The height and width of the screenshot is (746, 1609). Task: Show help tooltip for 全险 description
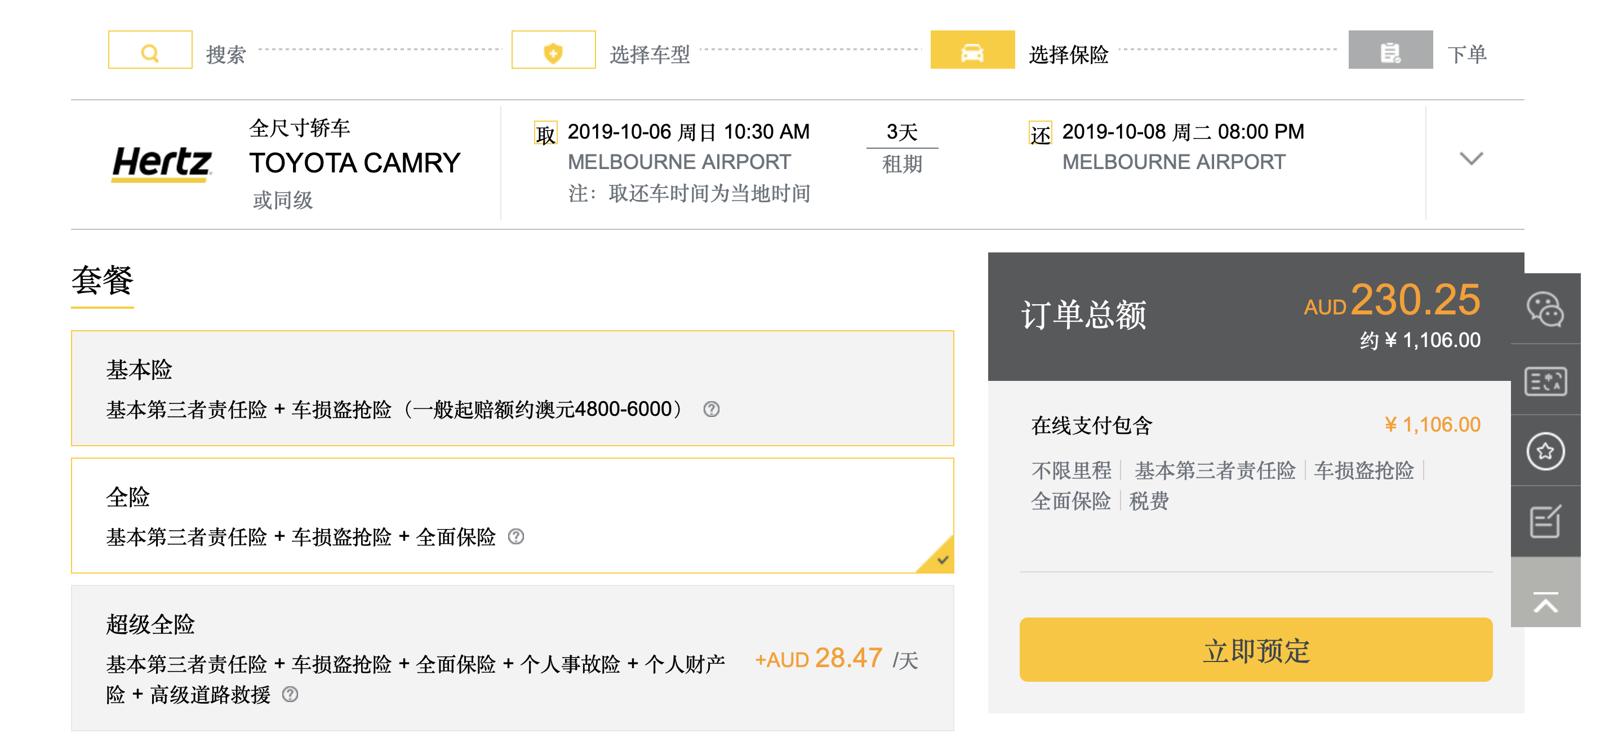click(515, 537)
